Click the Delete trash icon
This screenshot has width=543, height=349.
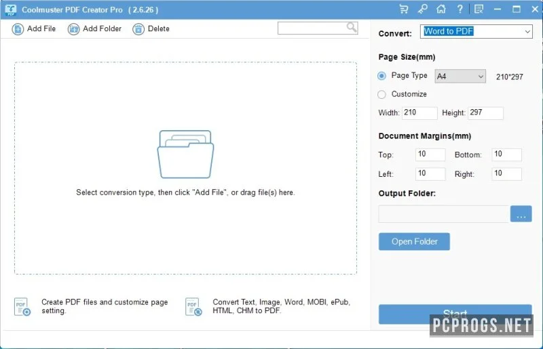pos(138,29)
